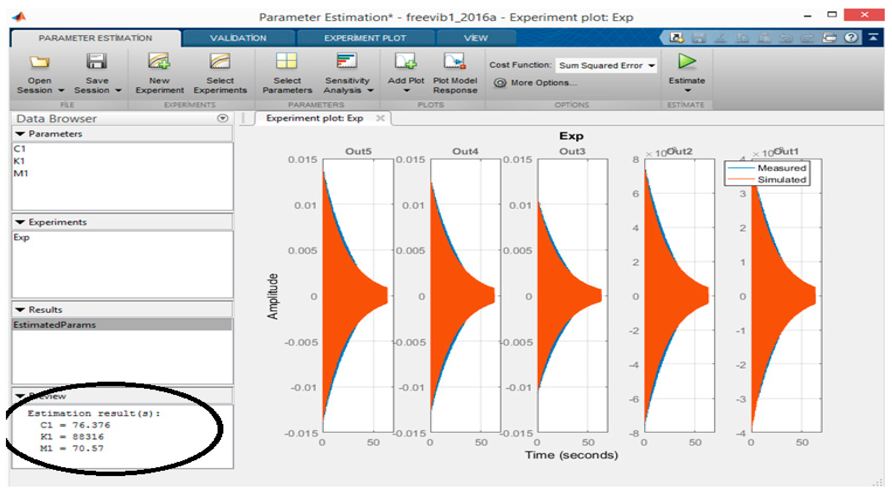The height and width of the screenshot is (496, 892).
Task: Collapse the Experiments section triangle
Action: point(20,222)
